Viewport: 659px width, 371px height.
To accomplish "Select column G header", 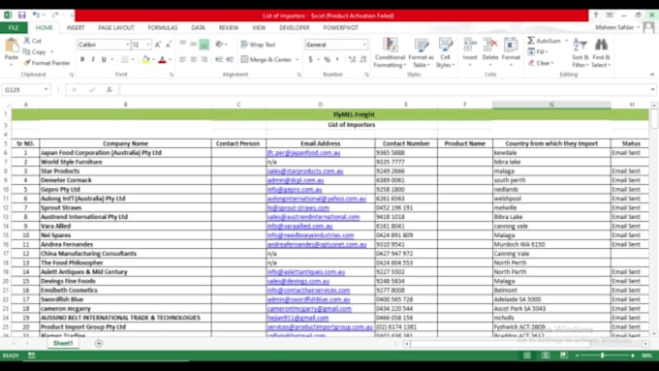I will click(x=551, y=105).
